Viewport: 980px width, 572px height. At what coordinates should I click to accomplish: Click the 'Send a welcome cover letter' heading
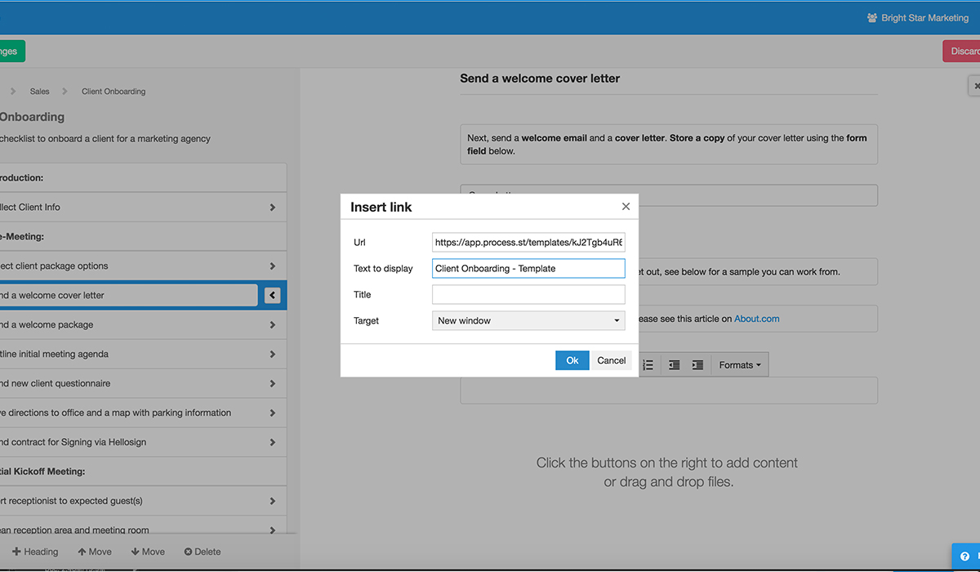[x=540, y=78]
